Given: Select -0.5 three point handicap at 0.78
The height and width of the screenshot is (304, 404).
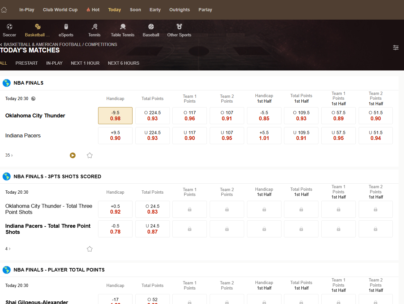Looking at the screenshot, I should click(x=115, y=229).
